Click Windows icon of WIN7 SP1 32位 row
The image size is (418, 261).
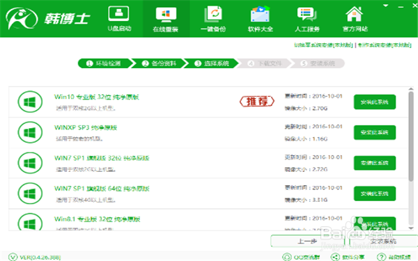30,163
